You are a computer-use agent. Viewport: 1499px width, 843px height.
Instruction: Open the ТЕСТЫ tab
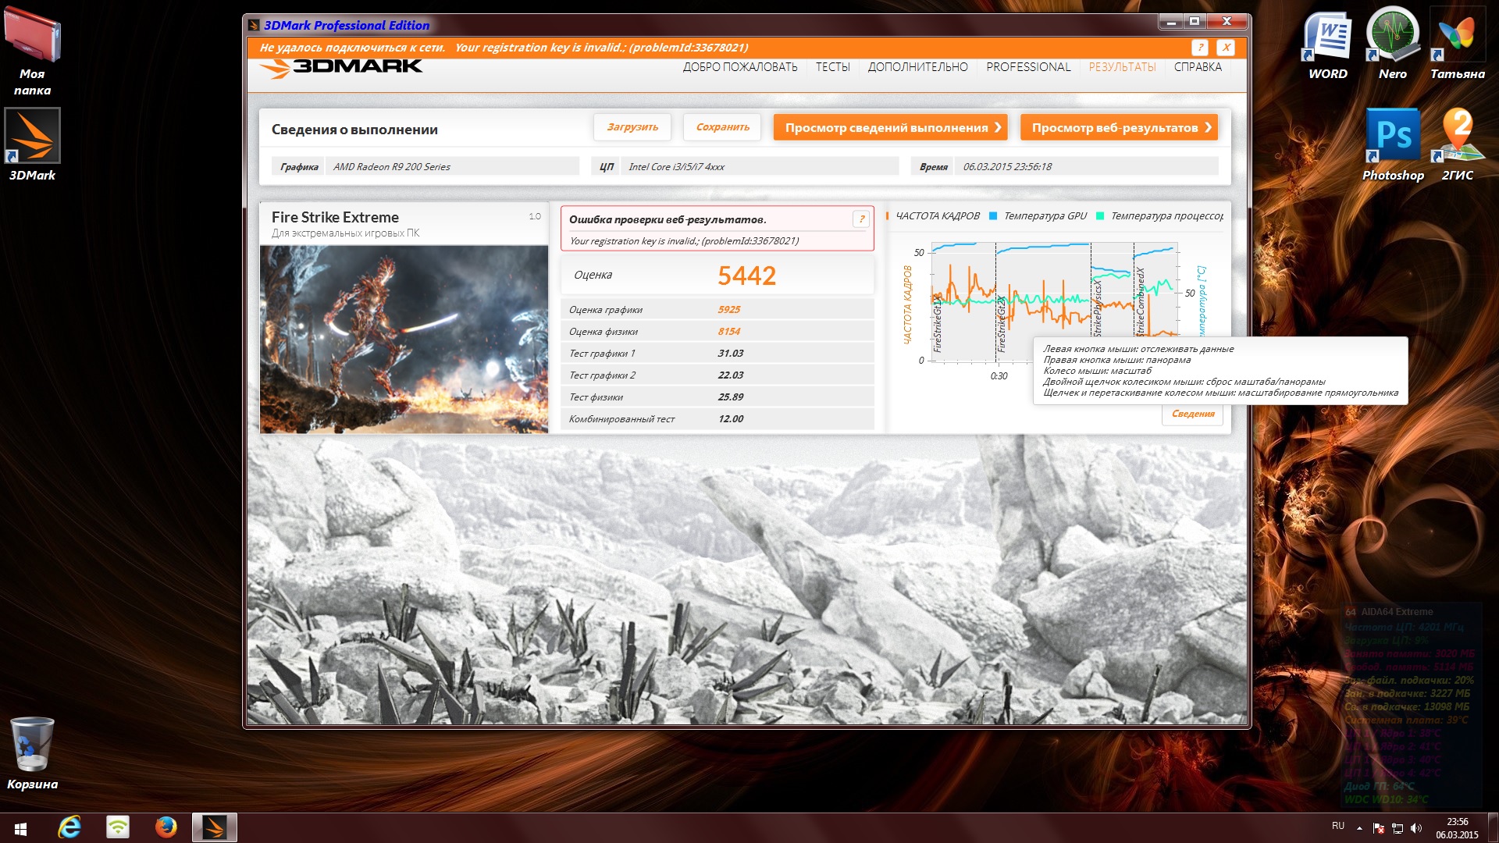tap(832, 67)
